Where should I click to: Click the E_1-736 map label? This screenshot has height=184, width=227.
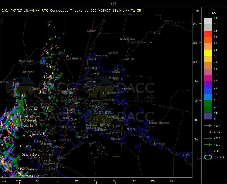(156, 33)
